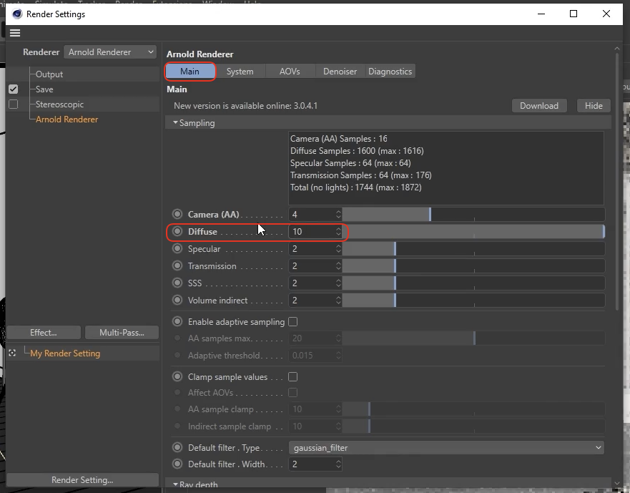Click the Download button
The height and width of the screenshot is (493, 630).
[x=539, y=106]
